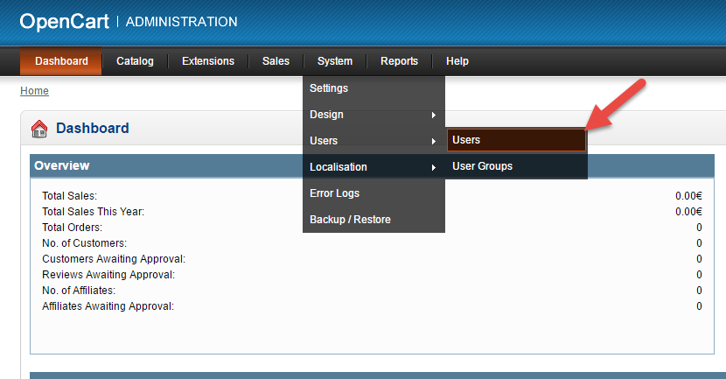Expand the Design submenu arrow
Screen dimensions: 726x379
click(x=433, y=115)
